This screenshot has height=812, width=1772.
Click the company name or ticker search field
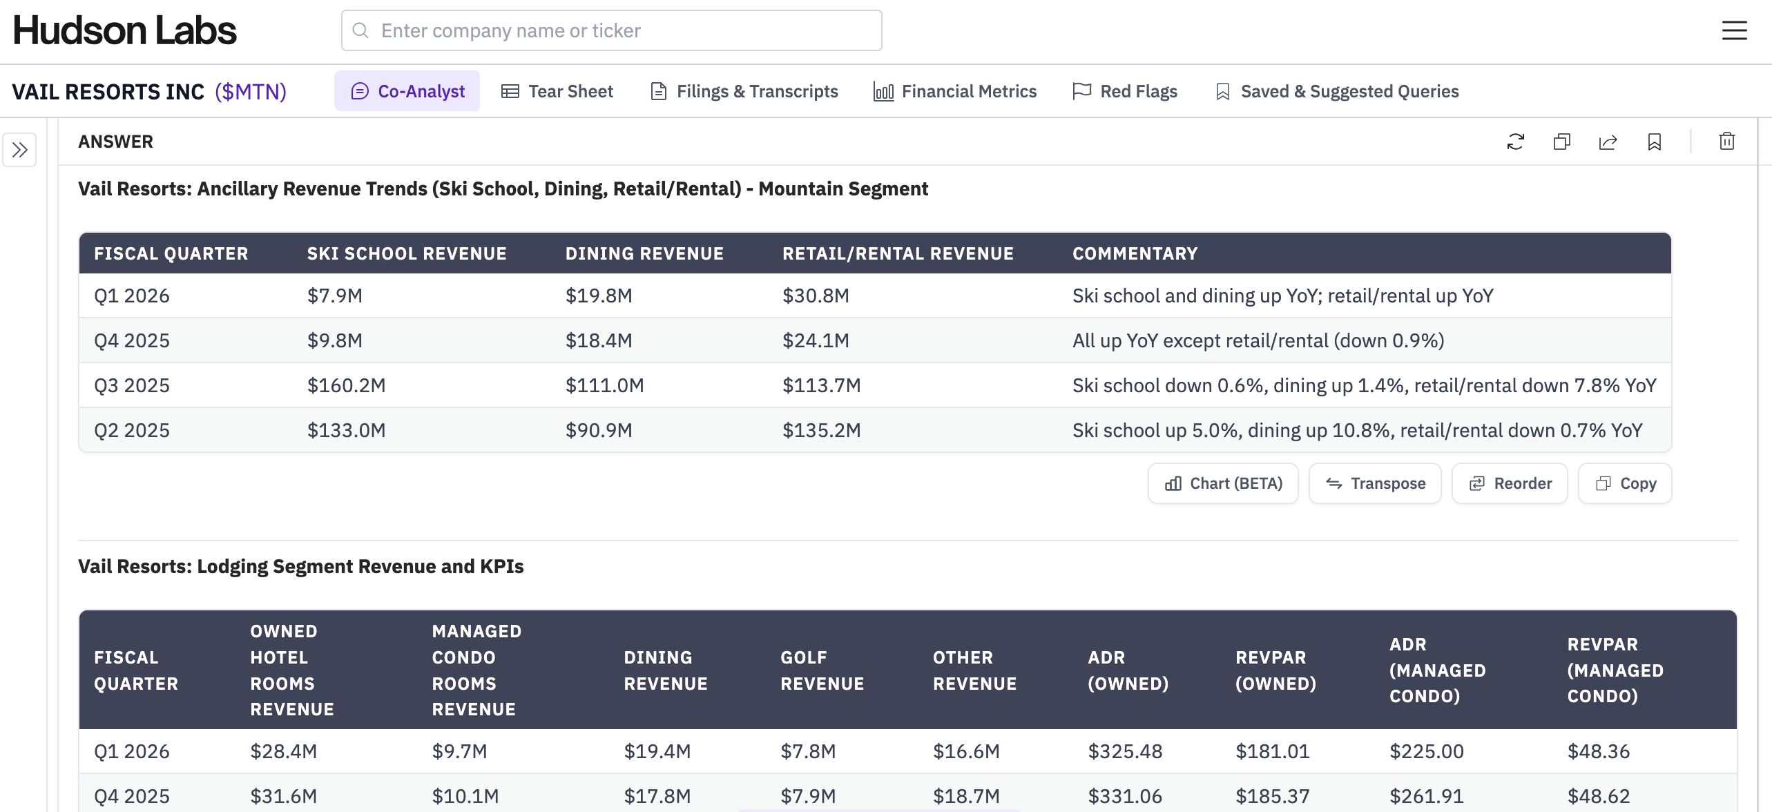click(x=622, y=30)
